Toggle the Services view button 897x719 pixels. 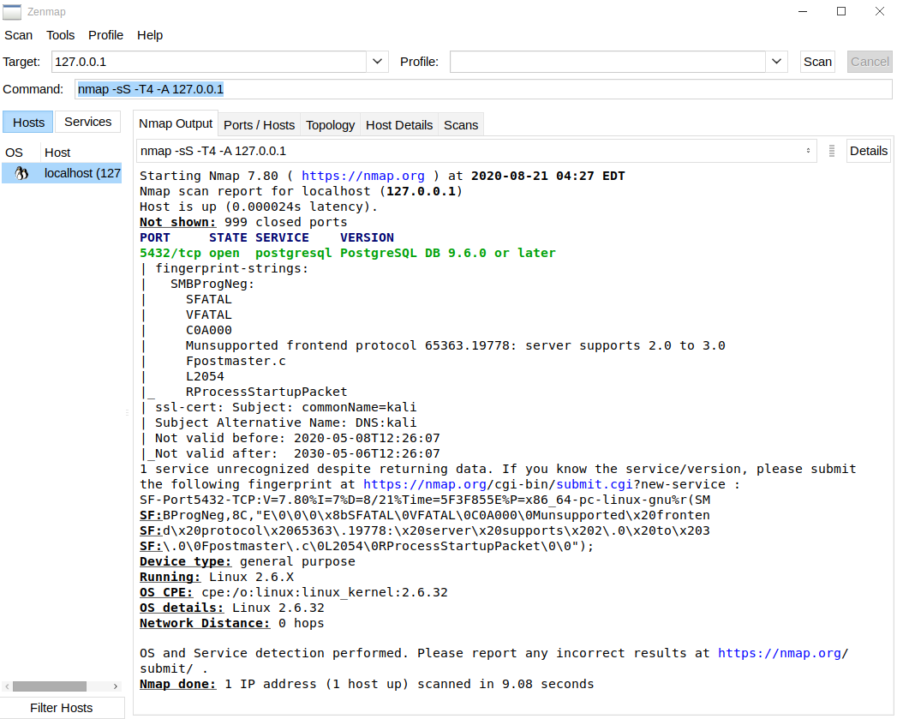[x=87, y=122]
